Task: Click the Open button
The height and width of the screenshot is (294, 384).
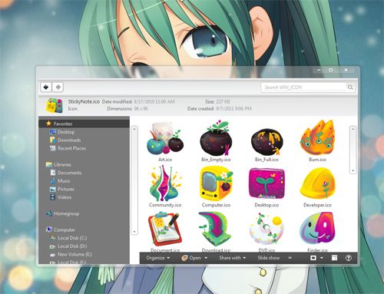Action: click(191, 258)
